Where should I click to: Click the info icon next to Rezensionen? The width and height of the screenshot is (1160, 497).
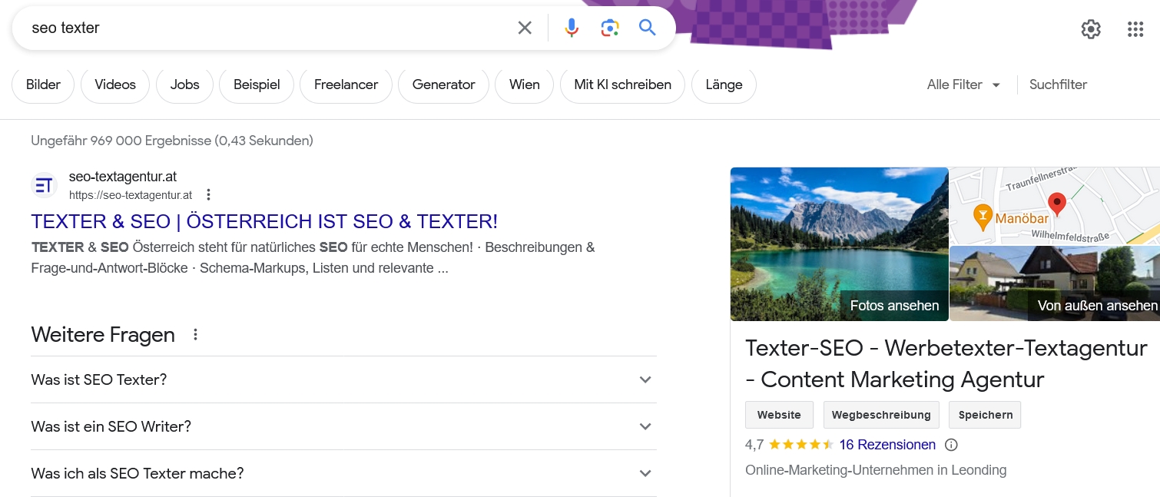tap(951, 445)
